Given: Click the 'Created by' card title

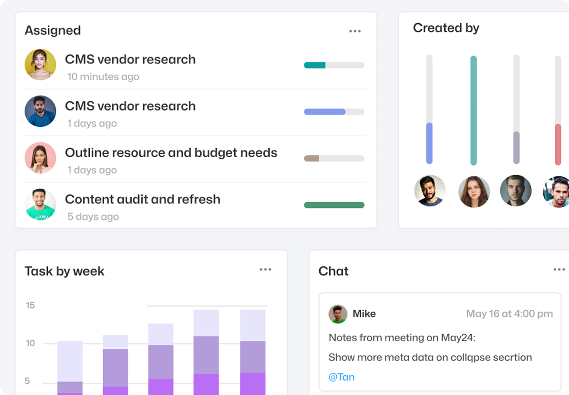Looking at the screenshot, I should click(x=446, y=28).
